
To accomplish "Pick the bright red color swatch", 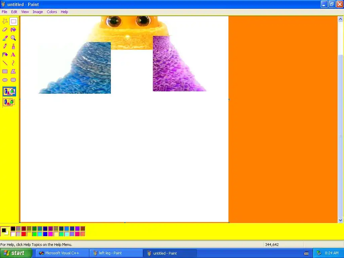I will pos(24,234).
